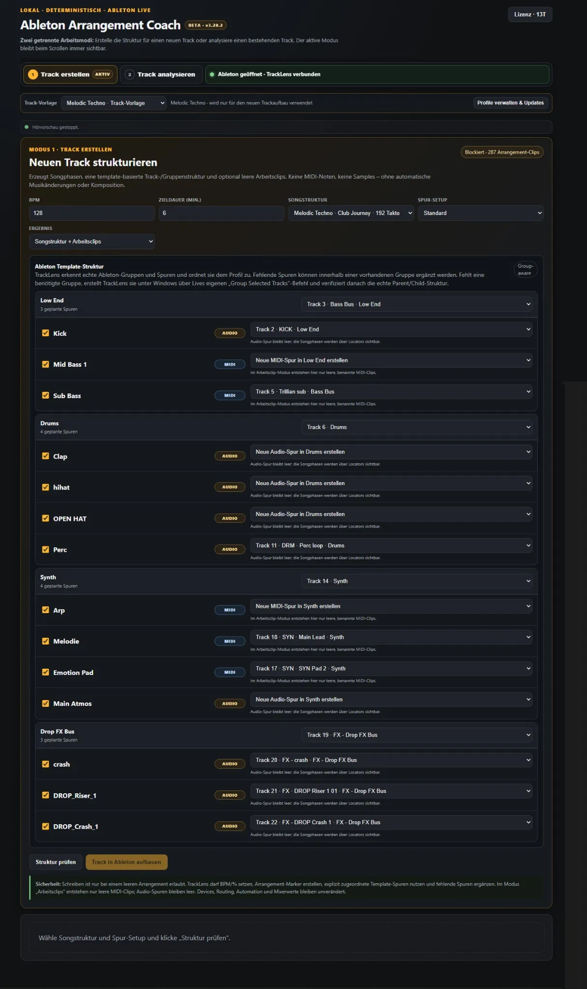Uncheck the Main Atmos checkbox
Image resolution: width=587 pixels, height=989 pixels.
pyautogui.click(x=45, y=703)
